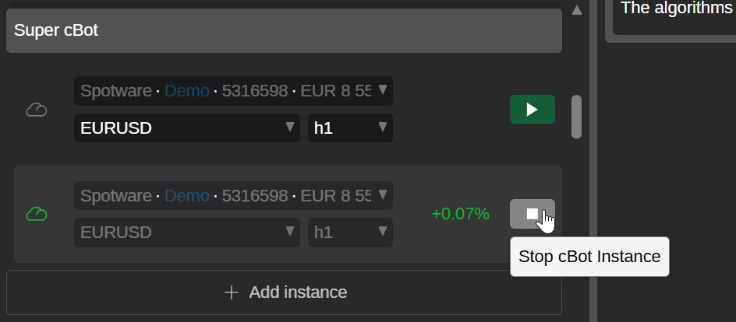Stop the running cBot instance
The height and width of the screenshot is (322, 736).
coord(532,214)
